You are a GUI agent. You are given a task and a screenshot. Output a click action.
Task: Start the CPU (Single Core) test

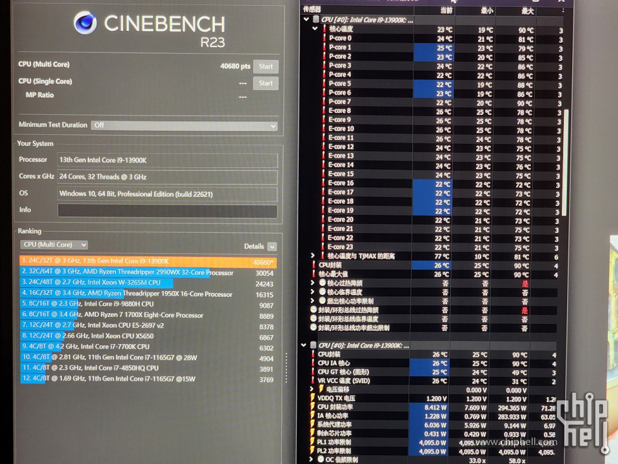(x=265, y=83)
